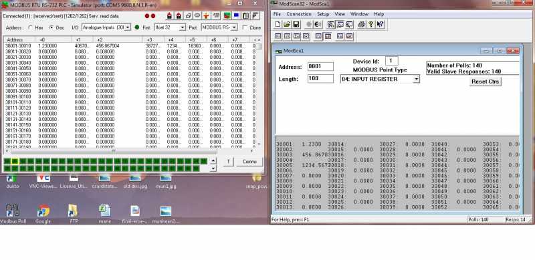Screen dimensions: 535x260
Task: Open the Window menu in ModScan32
Action: pos(359,14)
